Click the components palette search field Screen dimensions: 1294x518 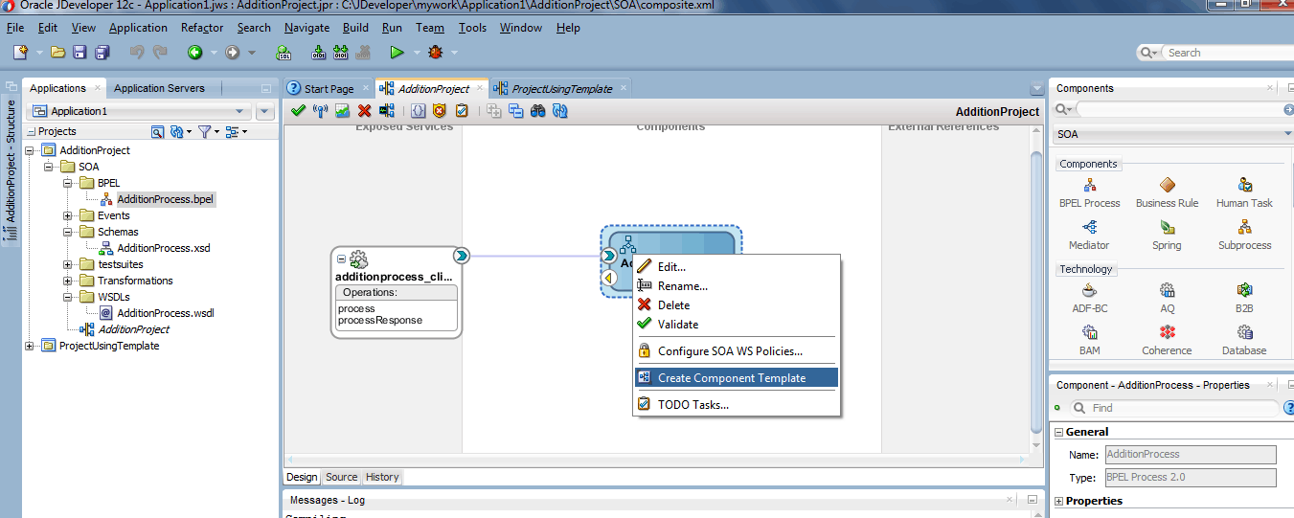[1177, 110]
